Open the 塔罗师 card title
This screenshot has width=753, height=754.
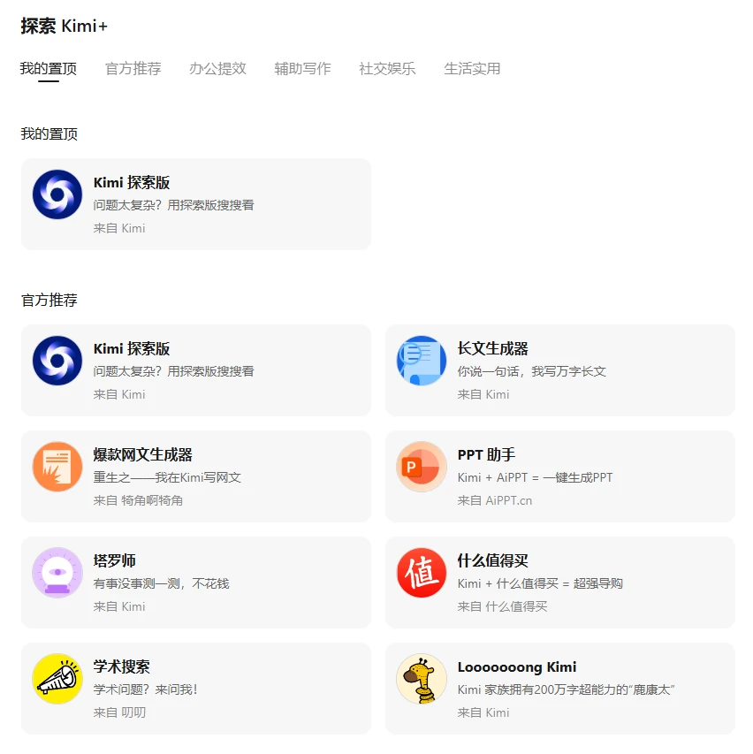[x=114, y=560]
